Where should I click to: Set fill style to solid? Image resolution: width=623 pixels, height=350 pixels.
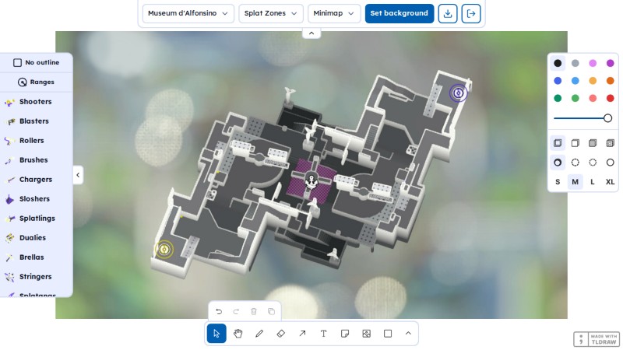(x=593, y=143)
